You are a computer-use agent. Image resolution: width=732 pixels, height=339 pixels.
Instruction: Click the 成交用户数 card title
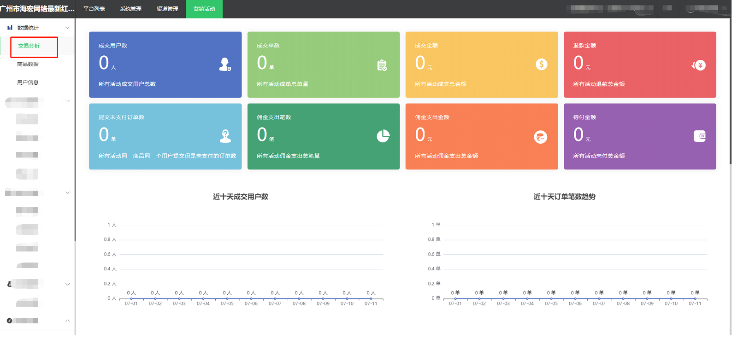click(113, 46)
